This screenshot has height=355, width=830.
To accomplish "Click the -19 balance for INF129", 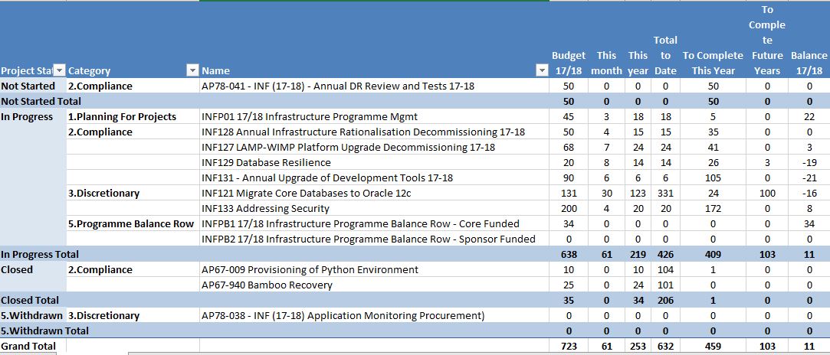I will [x=809, y=163].
